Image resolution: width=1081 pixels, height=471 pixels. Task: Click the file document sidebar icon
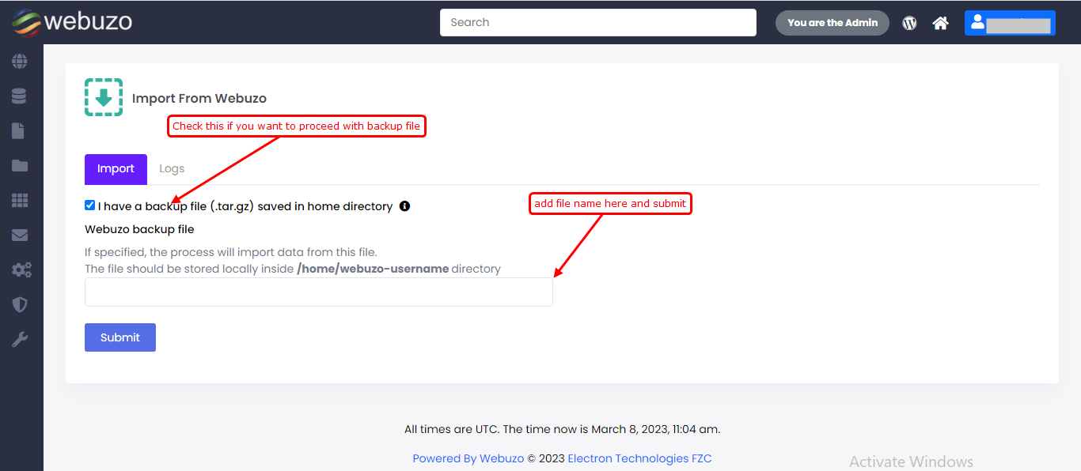[19, 131]
